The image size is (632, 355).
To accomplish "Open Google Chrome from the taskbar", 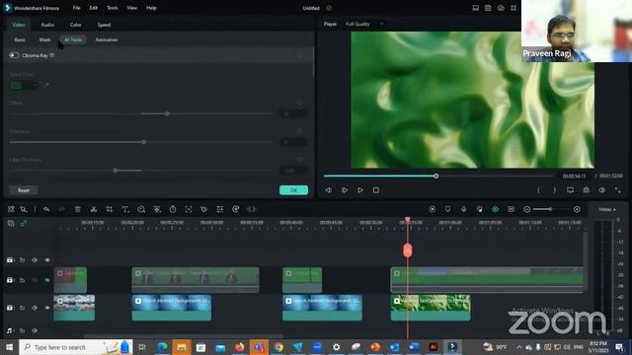I will click(278, 347).
